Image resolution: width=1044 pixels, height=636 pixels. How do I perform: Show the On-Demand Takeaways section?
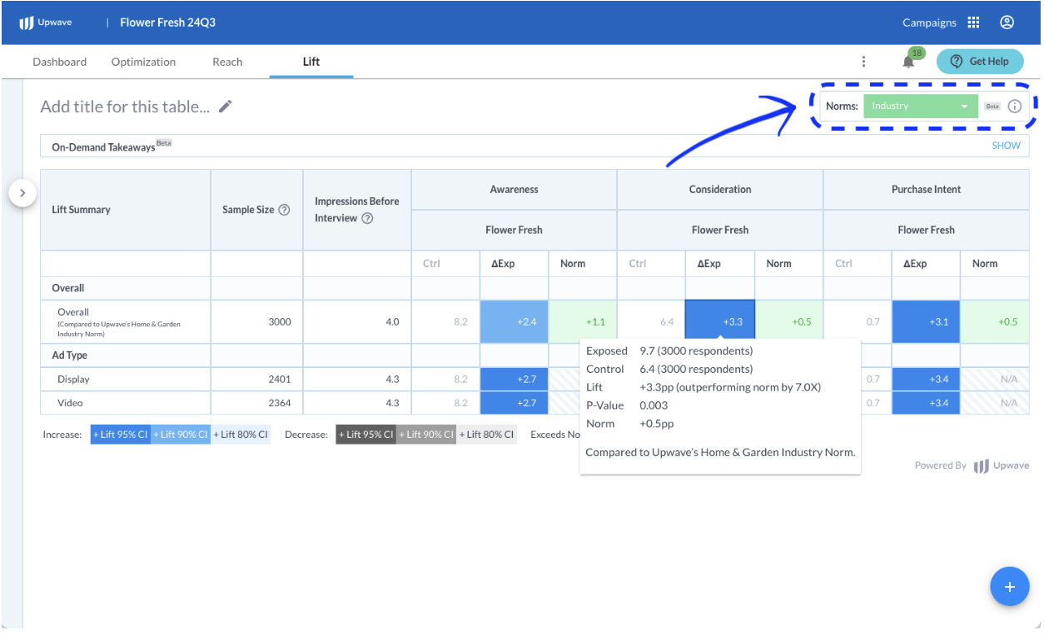click(1005, 146)
